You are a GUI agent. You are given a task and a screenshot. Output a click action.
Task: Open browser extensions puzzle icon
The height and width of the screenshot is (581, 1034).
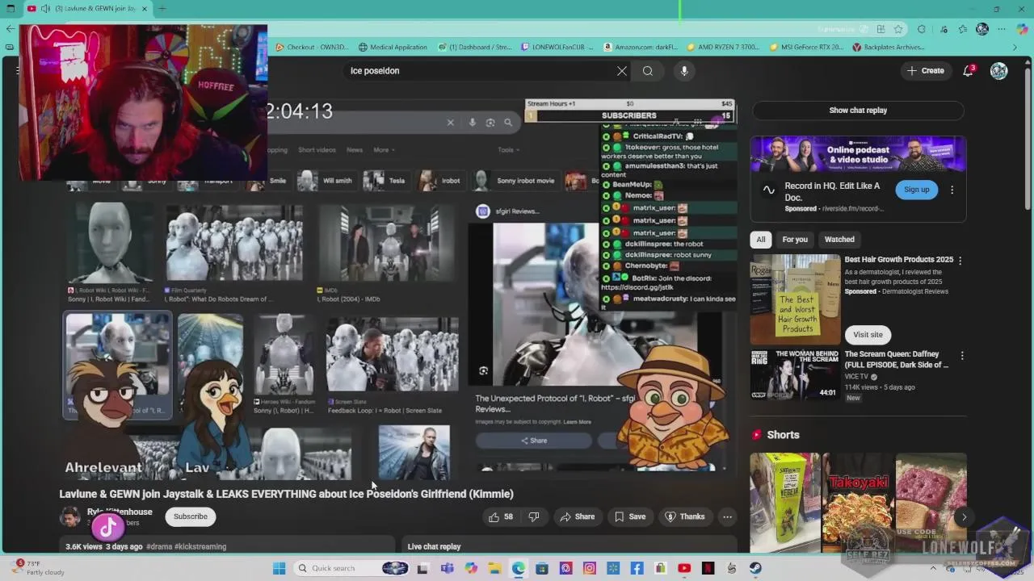pos(922,29)
